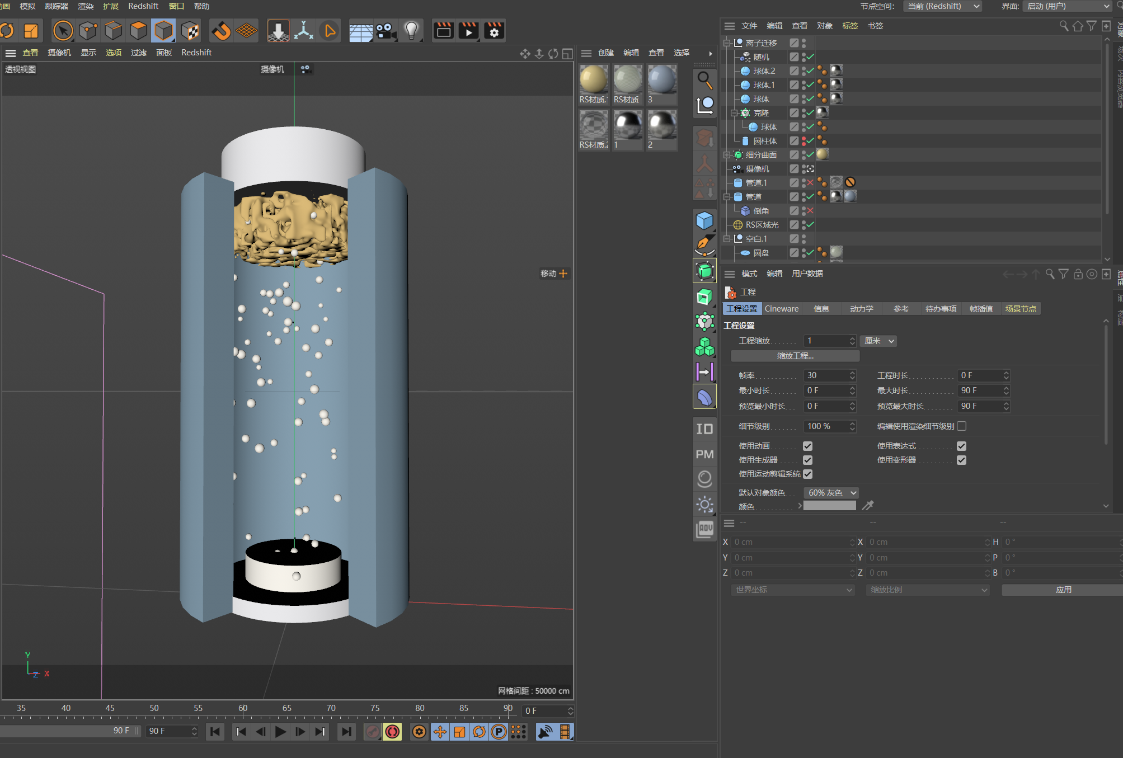Click the IO palette icon
The image size is (1123, 758).
pyautogui.click(x=704, y=429)
